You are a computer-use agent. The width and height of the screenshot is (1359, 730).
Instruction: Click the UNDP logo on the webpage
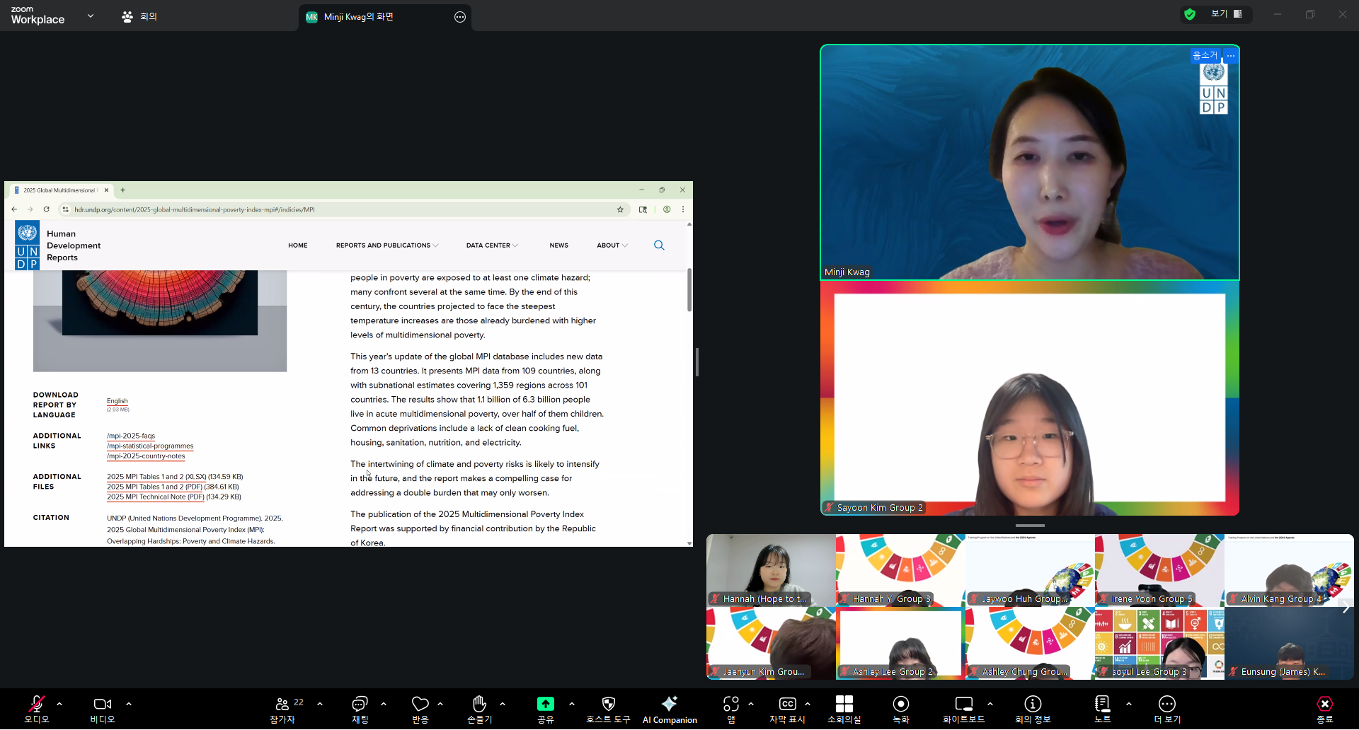27,245
